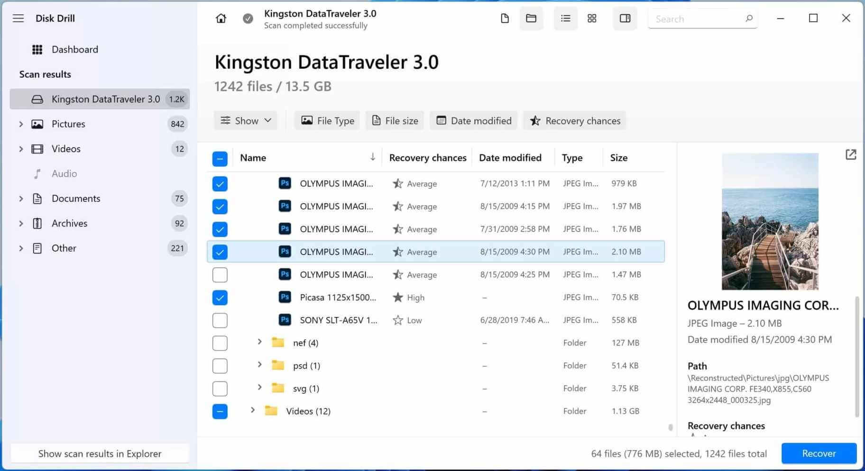
Task: Expand Archives in sidebar
Action: [21, 224]
